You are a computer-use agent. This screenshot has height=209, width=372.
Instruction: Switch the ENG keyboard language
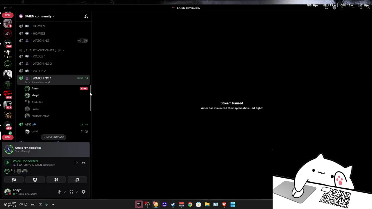point(33,205)
